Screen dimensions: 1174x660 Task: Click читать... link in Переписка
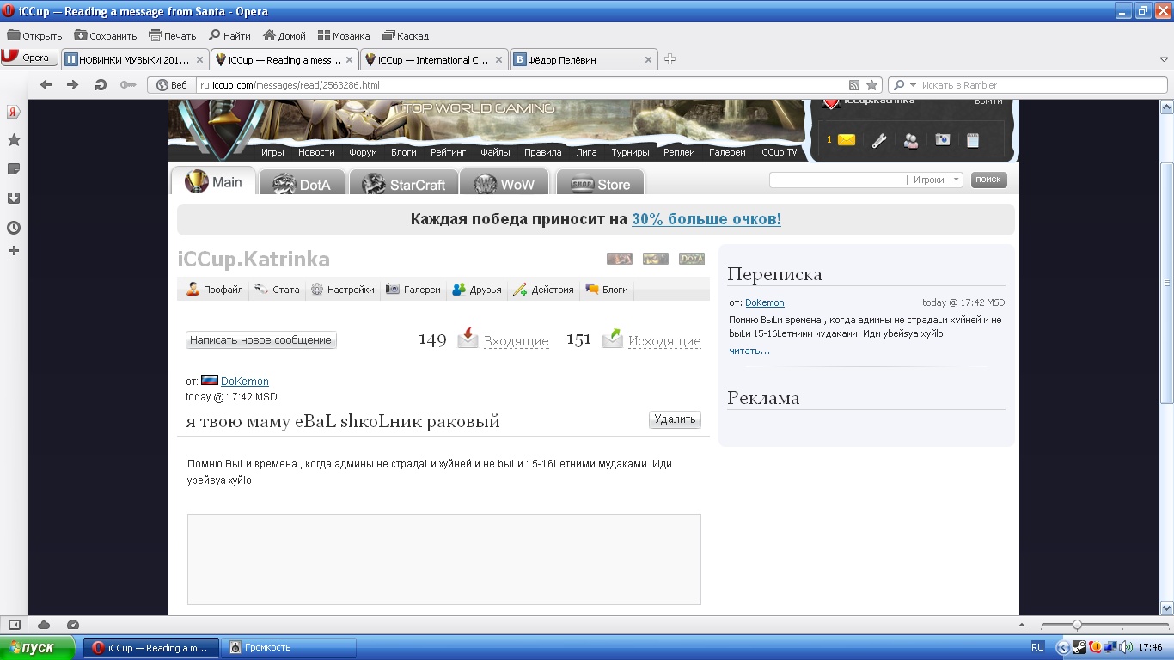point(749,351)
